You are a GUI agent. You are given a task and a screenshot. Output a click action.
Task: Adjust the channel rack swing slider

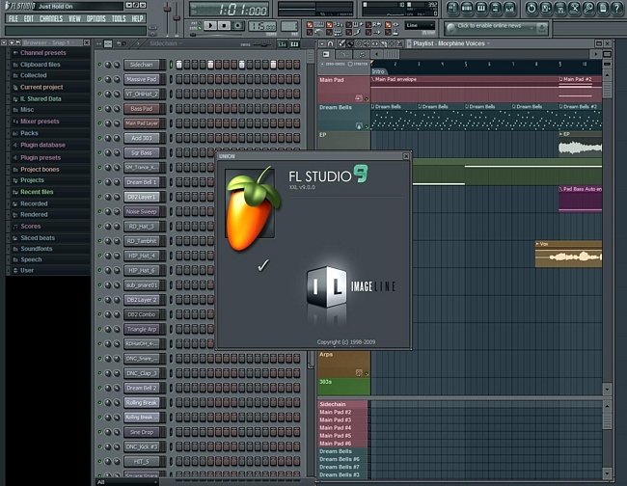click(x=262, y=44)
